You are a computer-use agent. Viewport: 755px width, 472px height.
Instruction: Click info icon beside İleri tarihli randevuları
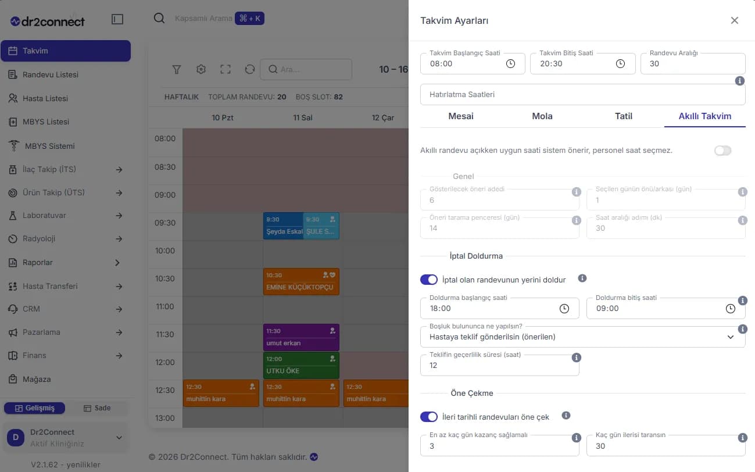566,416
